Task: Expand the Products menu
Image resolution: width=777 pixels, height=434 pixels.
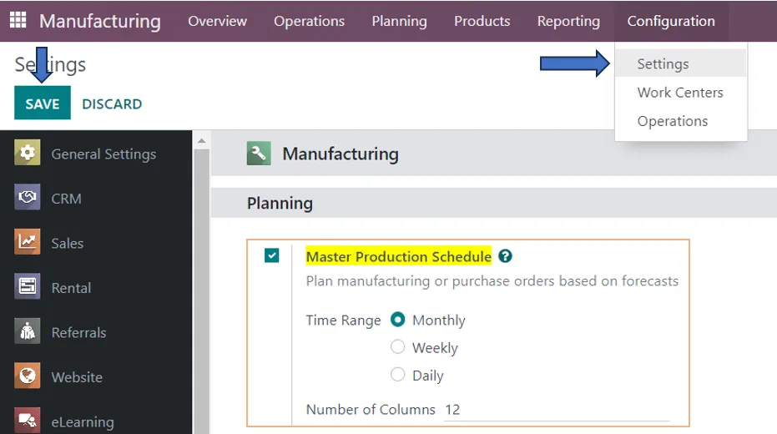Action: (482, 21)
